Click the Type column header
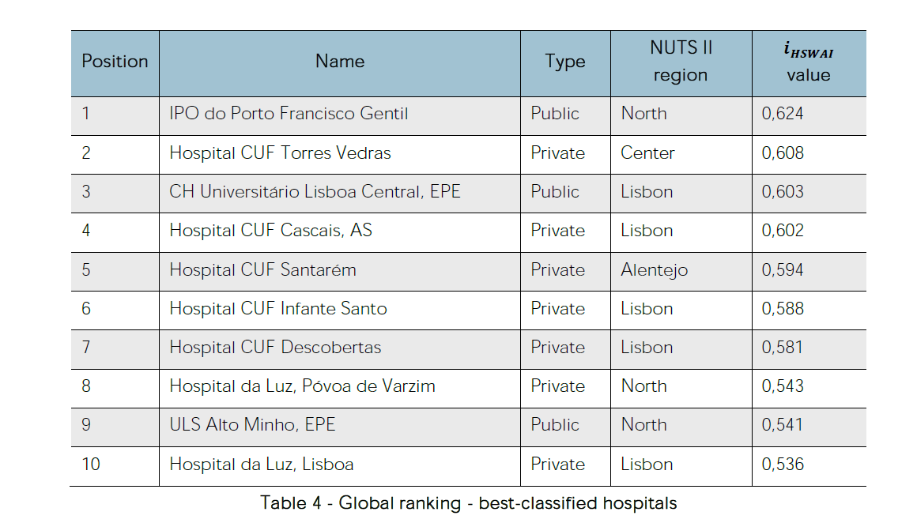 click(565, 62)
